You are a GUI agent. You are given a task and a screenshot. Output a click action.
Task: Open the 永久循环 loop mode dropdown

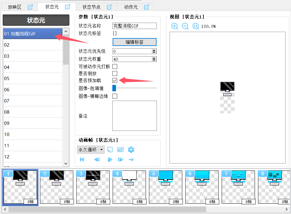tap(91, 150)
